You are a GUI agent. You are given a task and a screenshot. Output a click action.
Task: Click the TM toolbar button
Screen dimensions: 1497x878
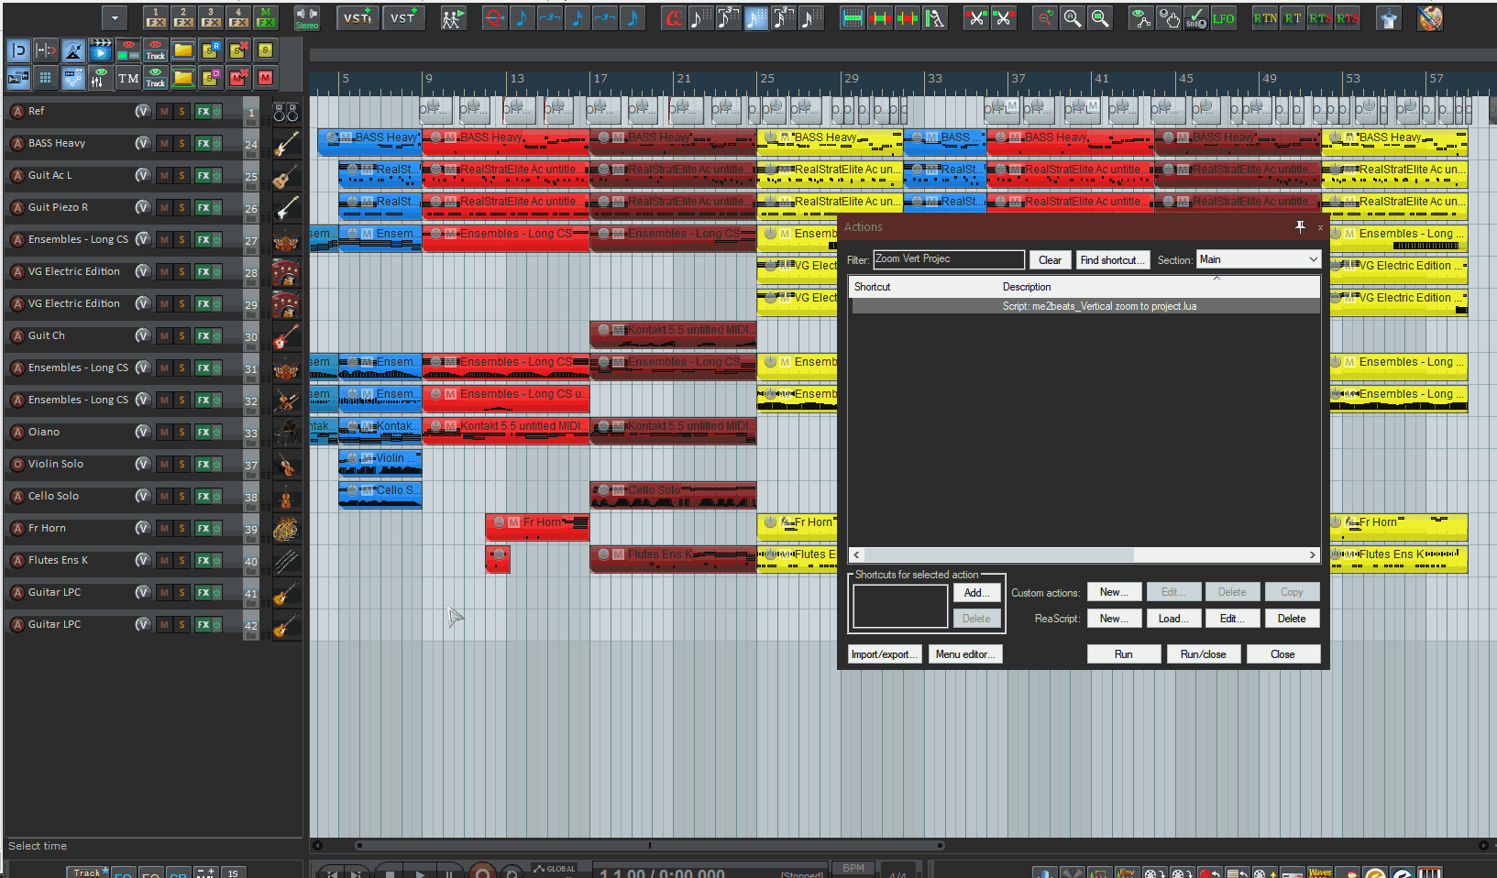pos(128,78)
